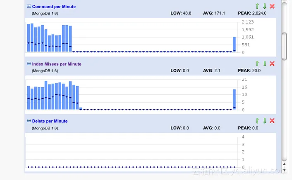Remove the Command per Minute chart

(x=272, y=6)
